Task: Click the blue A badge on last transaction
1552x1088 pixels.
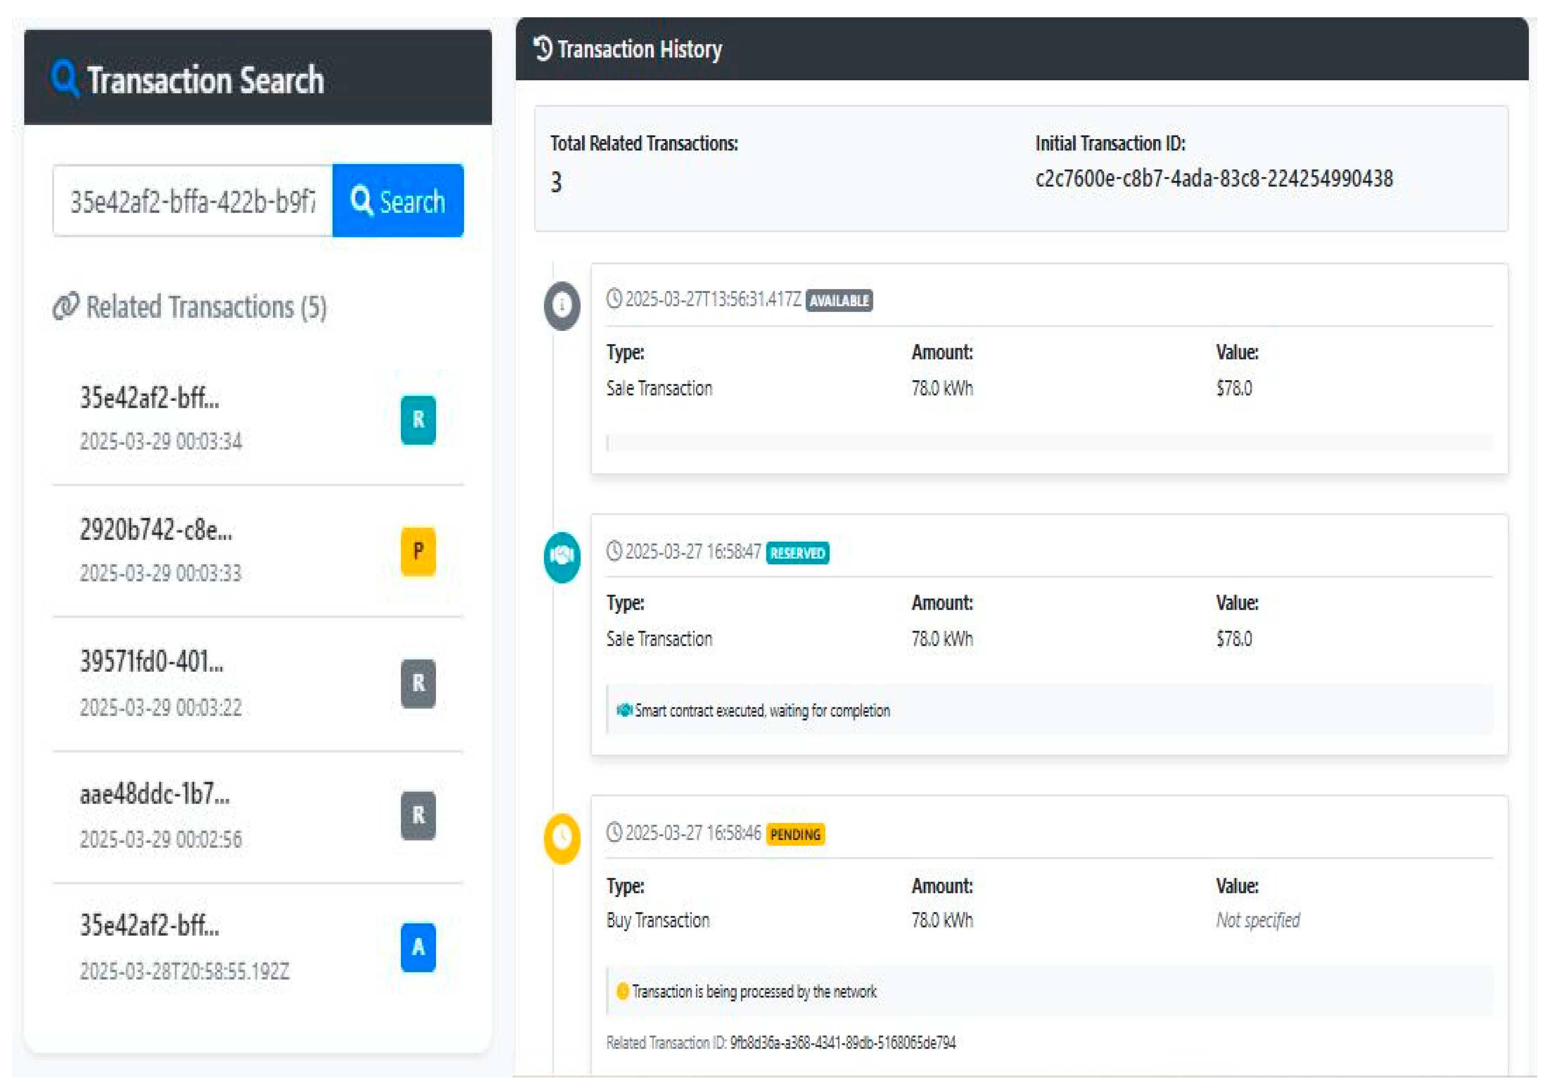Action: point(418,947)
